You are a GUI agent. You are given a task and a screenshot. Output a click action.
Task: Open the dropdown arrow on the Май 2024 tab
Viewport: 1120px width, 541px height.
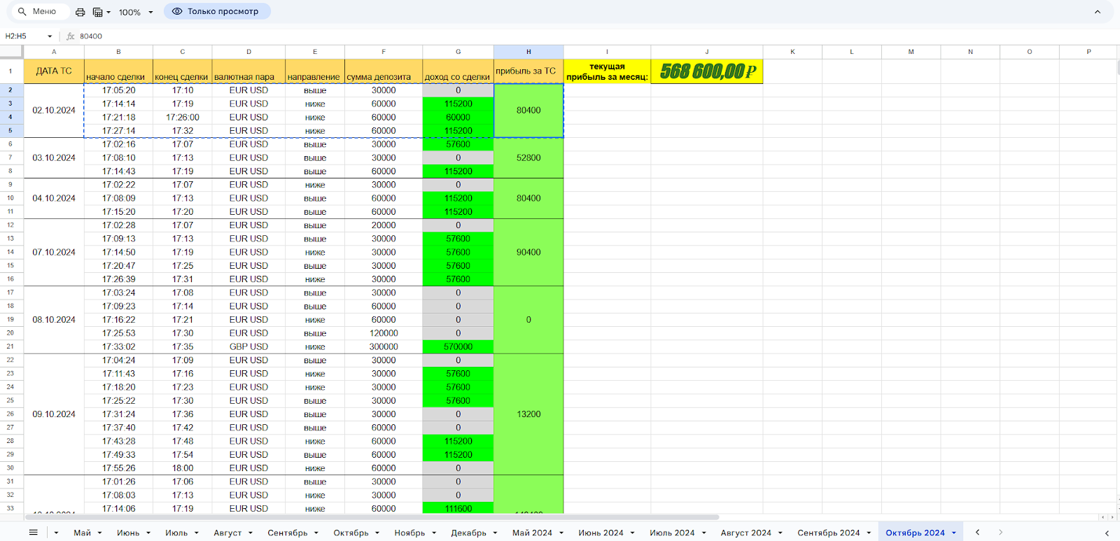561,533
